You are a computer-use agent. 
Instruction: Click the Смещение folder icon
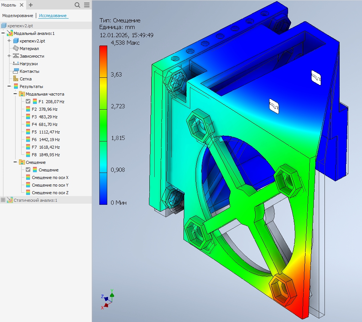(x=22, y=162)
